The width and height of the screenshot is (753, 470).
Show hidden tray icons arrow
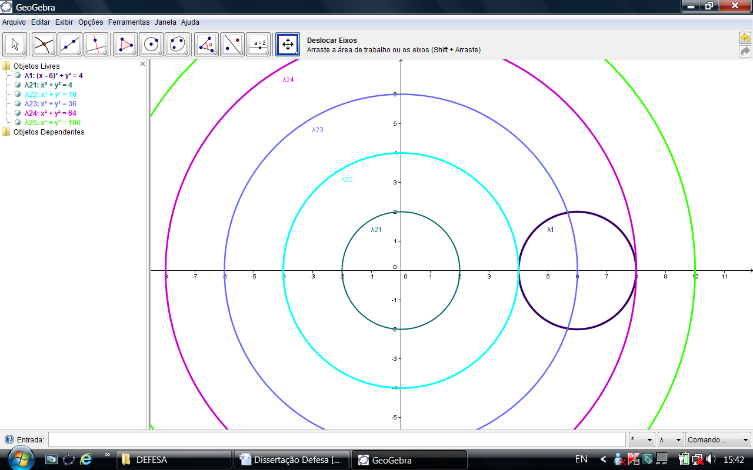pos(603,459)
